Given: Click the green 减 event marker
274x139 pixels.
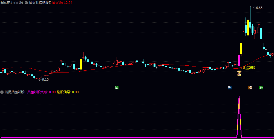Looking at the screenshot, I should (117, 87).
